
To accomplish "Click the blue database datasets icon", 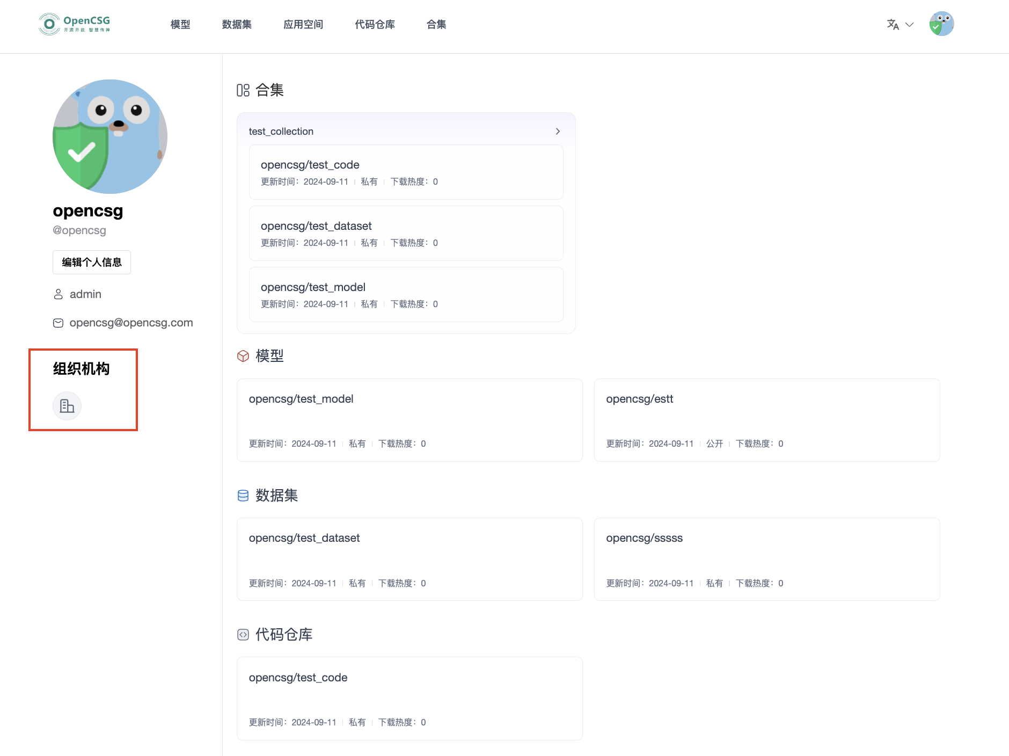I will coord(243,496).
